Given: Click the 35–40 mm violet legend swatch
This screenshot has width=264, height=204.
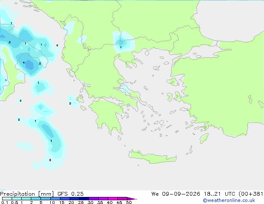Looking at the screenshot, I should [103, 199].
